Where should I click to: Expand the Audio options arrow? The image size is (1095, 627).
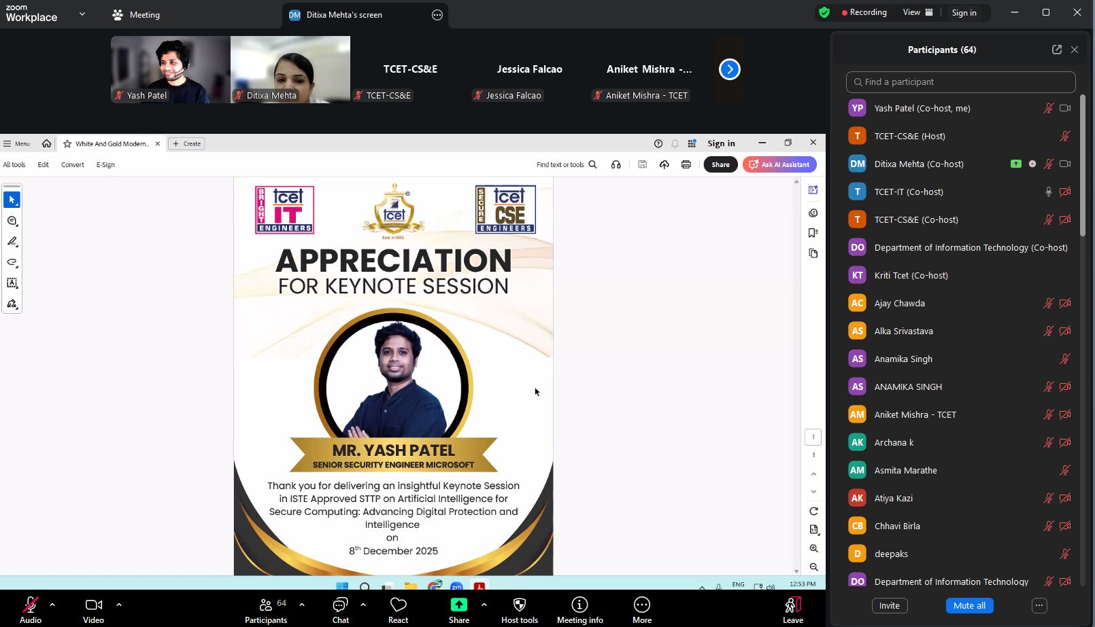click(52, 604)
